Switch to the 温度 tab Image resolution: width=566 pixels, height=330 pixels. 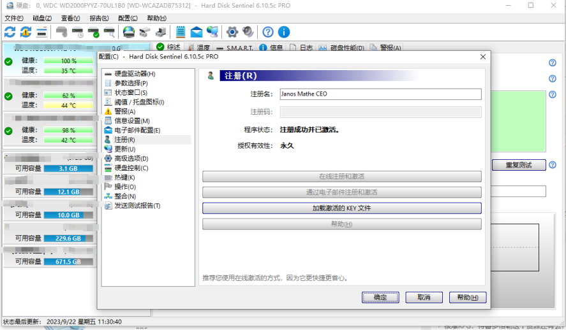(199, 48)
